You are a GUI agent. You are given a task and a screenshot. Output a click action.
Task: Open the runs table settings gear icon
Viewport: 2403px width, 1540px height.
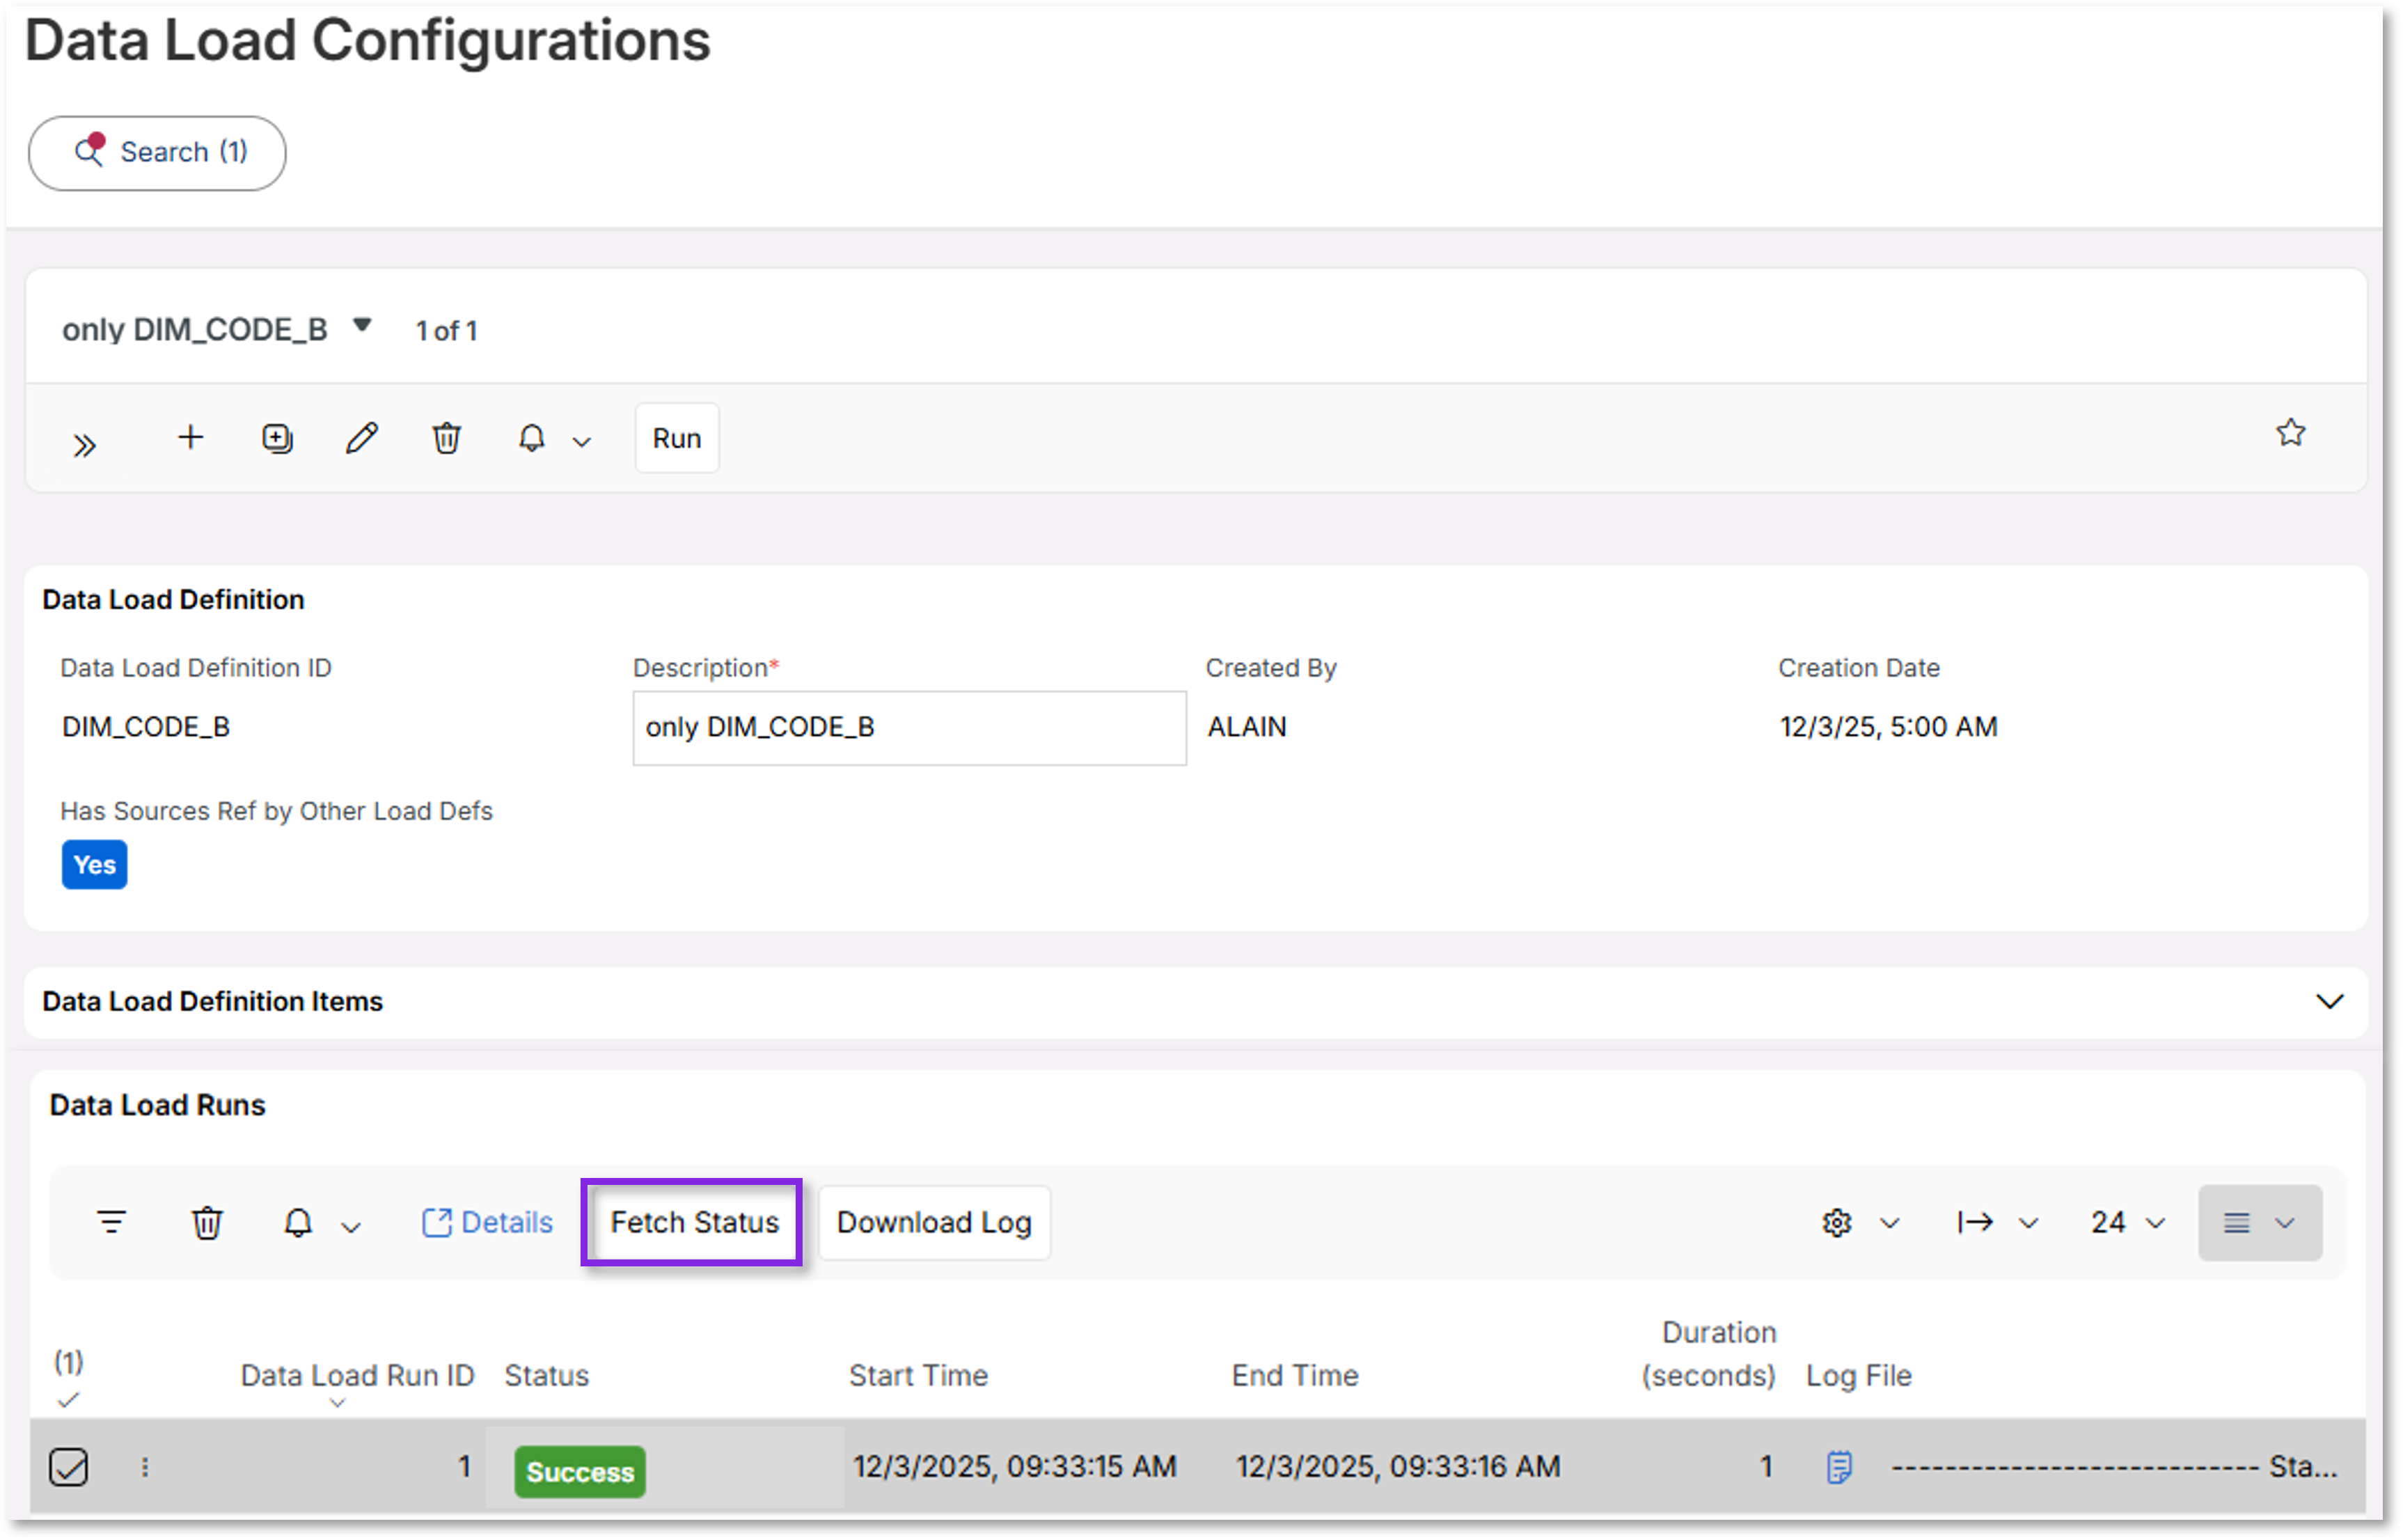pyautogui.click(x=1836, y=1222)
